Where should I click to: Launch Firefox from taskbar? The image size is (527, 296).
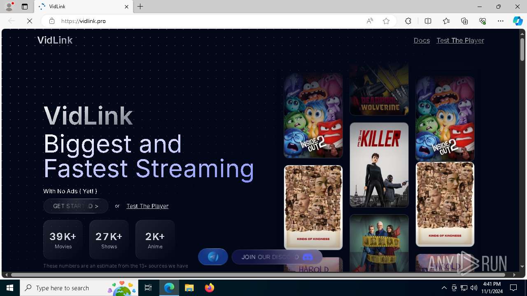(209, 288)
